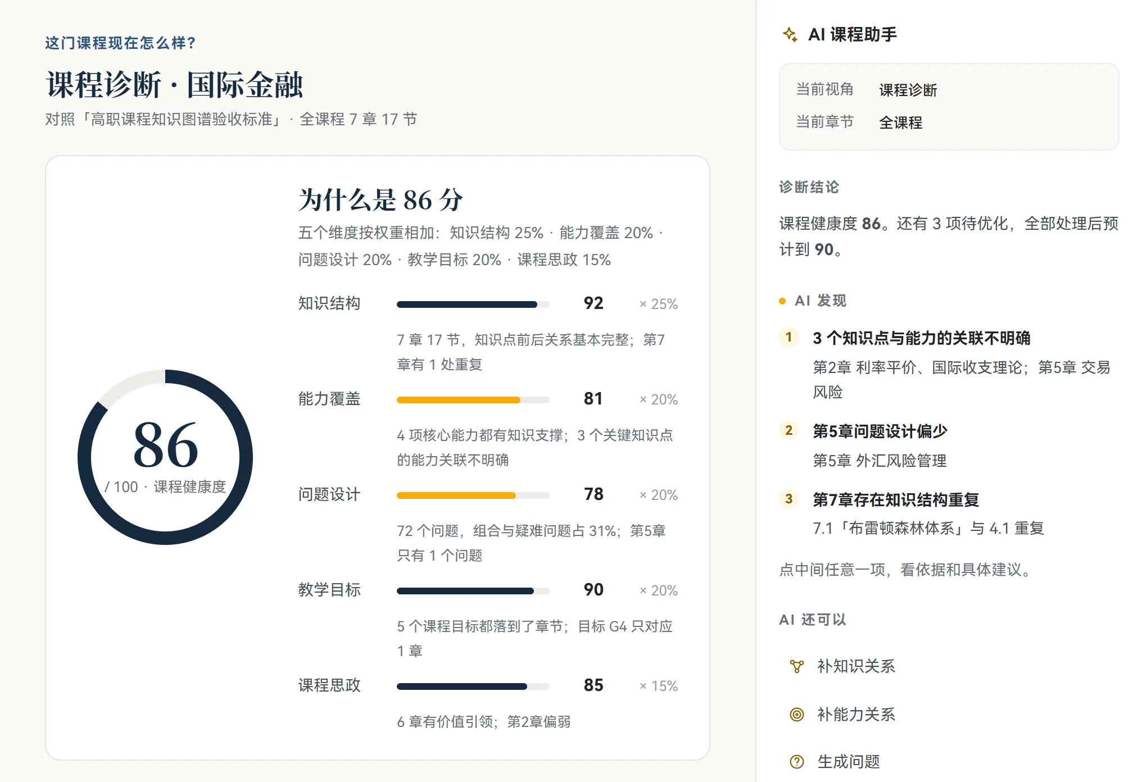Click the 能力覆盖 dimension label
This screenshot has height=782, width=1142.
point(329,399)
